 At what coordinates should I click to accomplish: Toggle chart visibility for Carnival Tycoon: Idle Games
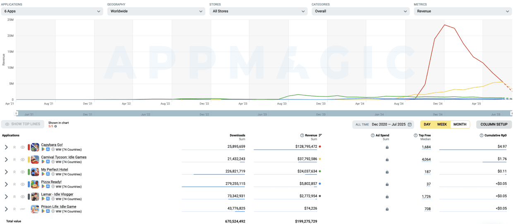[x=23, y=159]
